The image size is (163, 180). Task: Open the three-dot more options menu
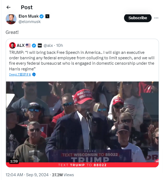[x=156, y=18]
